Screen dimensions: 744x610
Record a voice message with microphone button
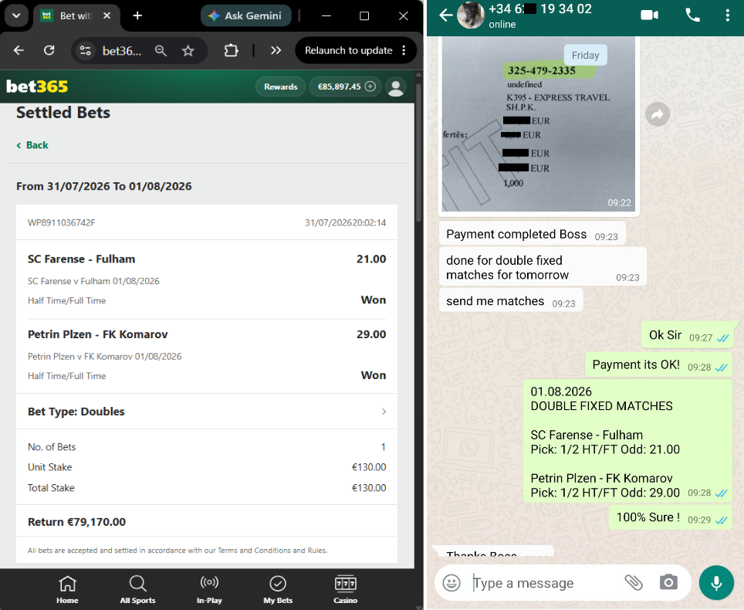point(716,582)
